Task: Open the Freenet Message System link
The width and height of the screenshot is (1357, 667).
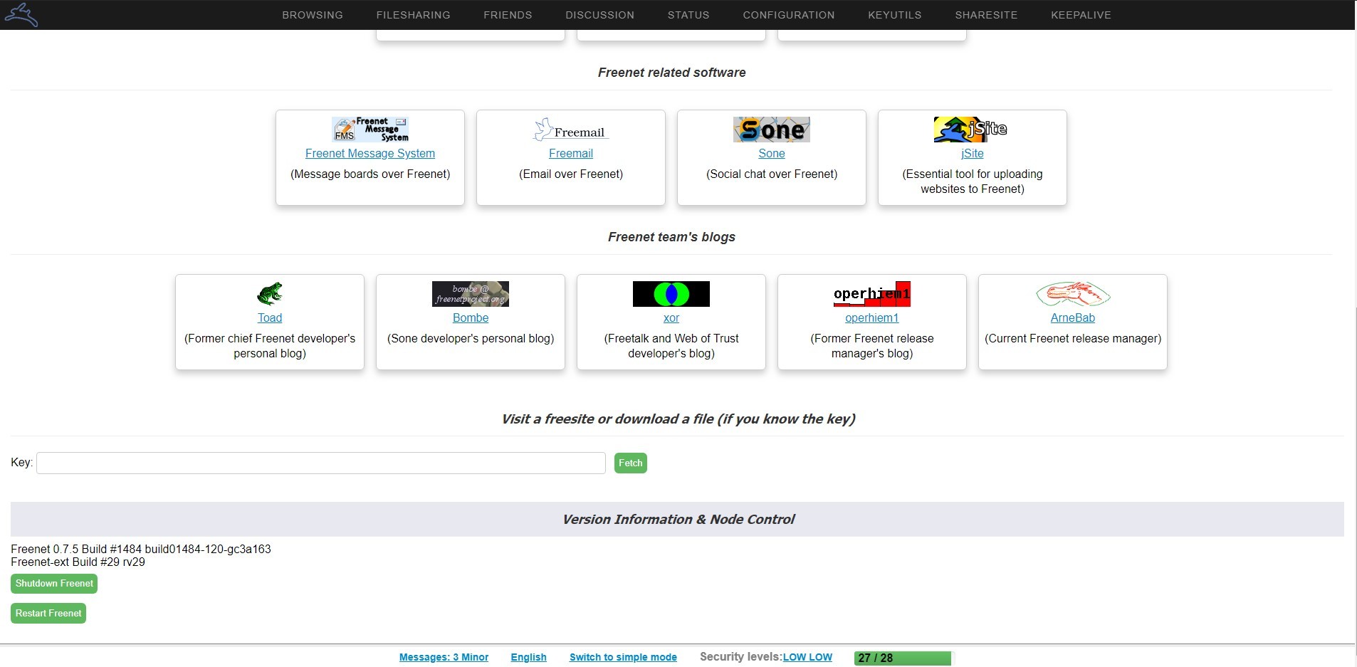Action: tap(370, 153)
